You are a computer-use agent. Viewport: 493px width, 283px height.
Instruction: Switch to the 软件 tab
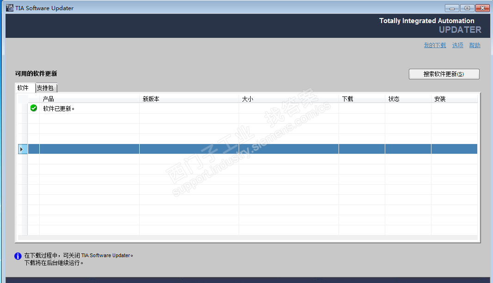click(25, 88)
